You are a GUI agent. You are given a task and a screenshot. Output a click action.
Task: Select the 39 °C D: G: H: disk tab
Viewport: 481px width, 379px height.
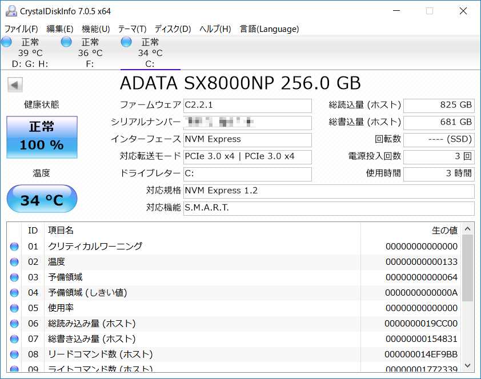[30, 53]
